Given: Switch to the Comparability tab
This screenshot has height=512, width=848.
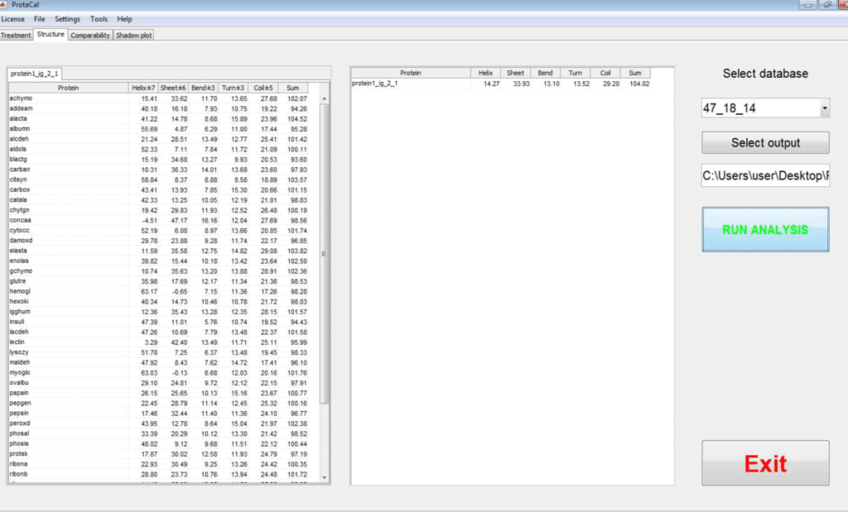Looking at the screenshot, I should click(x=89, y=35).
